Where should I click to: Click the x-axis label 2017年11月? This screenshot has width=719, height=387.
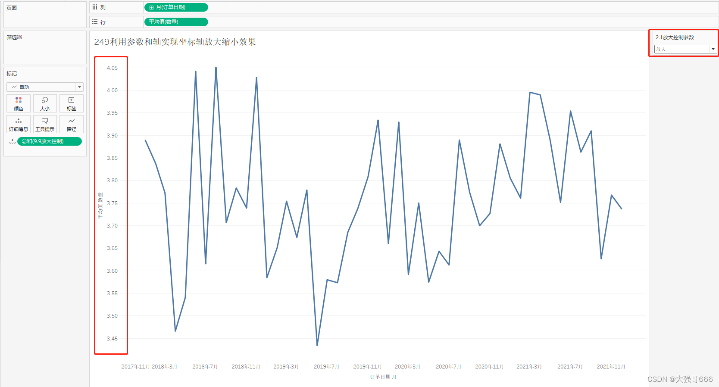(135, 367)
